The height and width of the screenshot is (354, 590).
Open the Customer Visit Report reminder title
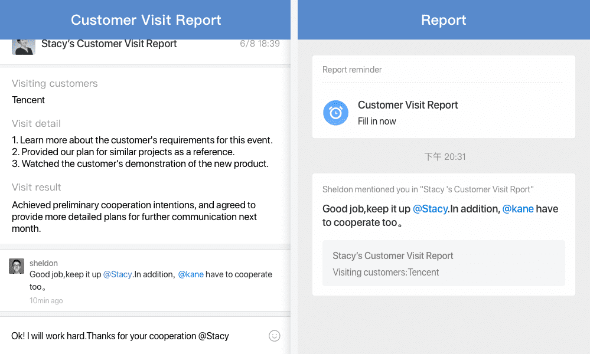click(408, 105)
